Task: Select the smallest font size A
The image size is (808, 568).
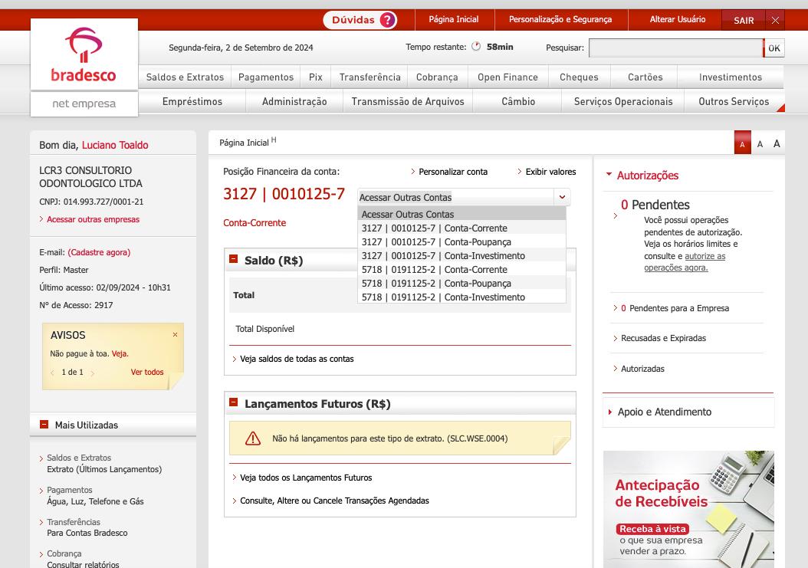Action: click(x=742, y=144)
